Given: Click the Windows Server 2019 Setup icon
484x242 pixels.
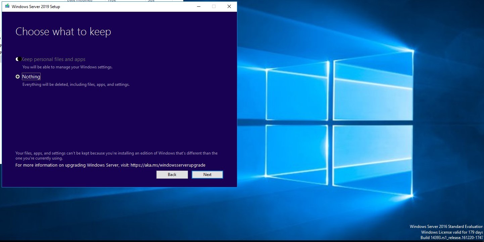Looking at the screenshot, I should 7,6.
